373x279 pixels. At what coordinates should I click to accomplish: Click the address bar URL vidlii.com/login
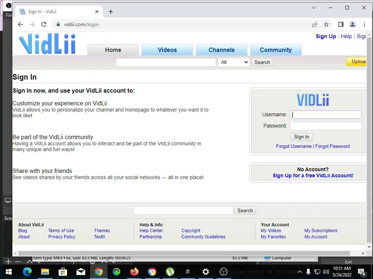81,24
